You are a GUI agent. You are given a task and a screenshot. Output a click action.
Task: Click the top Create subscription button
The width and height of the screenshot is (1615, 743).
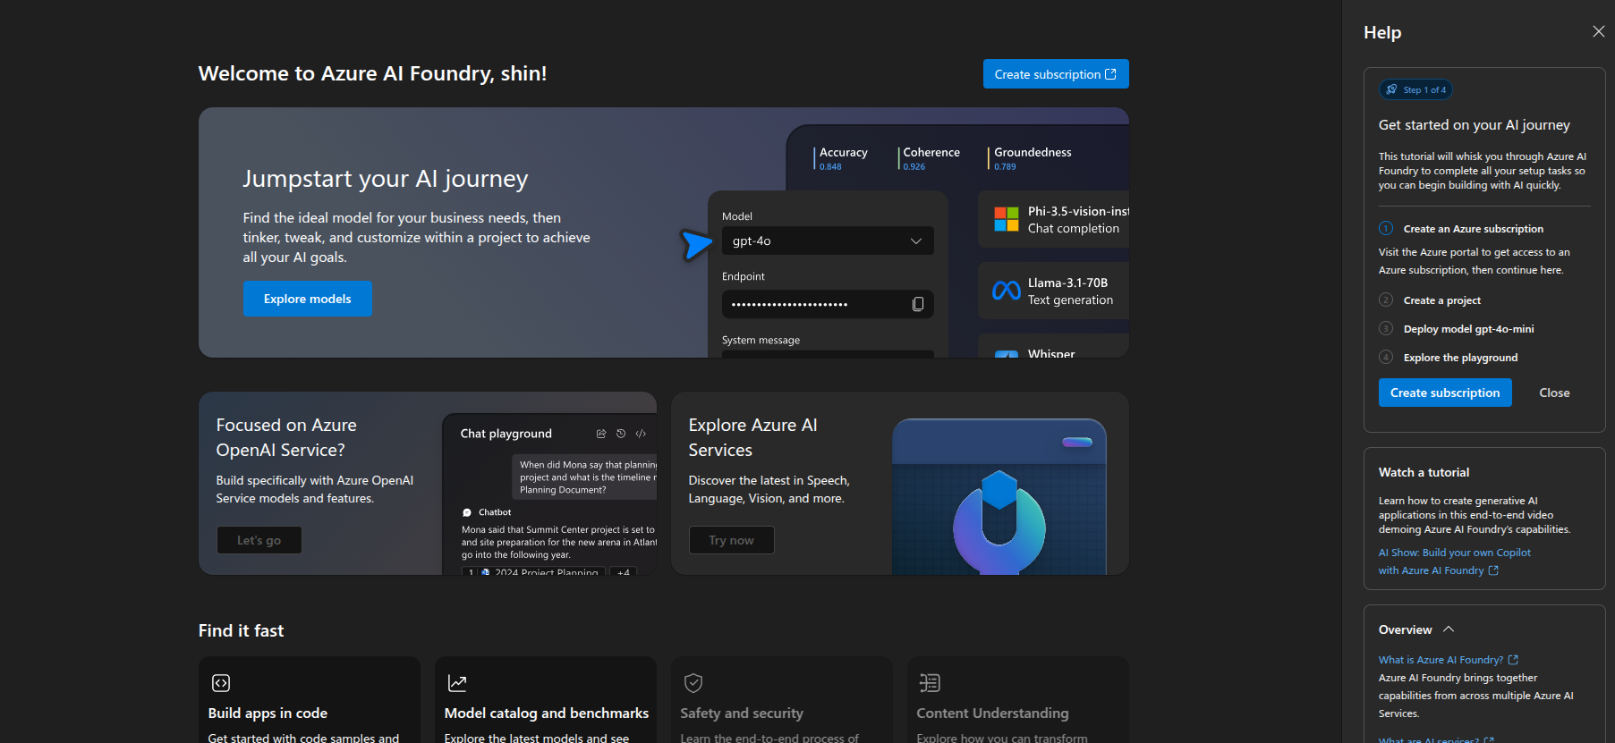pyautogui.click(x=1056, y=74)
